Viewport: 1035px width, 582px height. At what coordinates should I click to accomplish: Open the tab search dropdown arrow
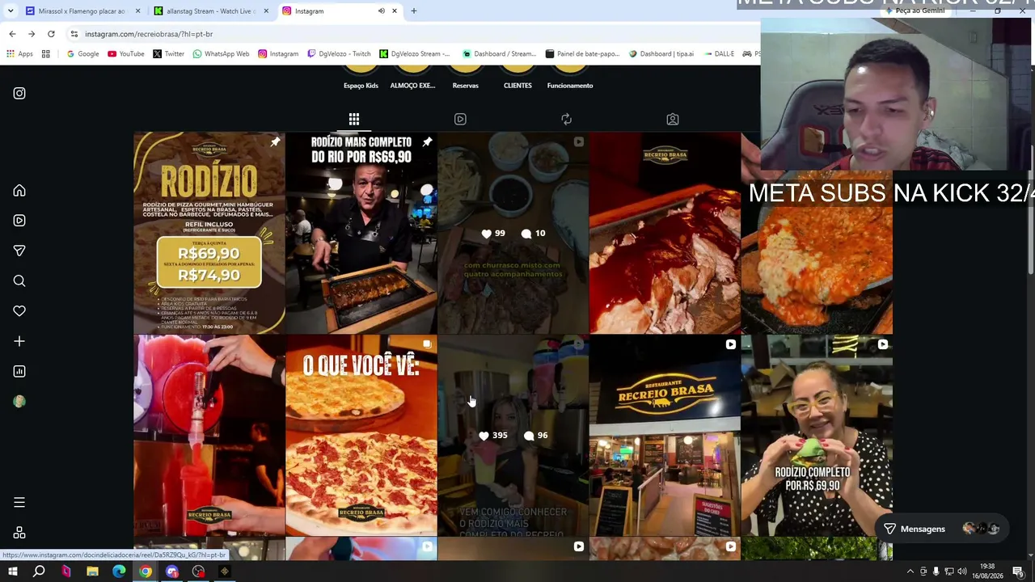tap(11, 11)
